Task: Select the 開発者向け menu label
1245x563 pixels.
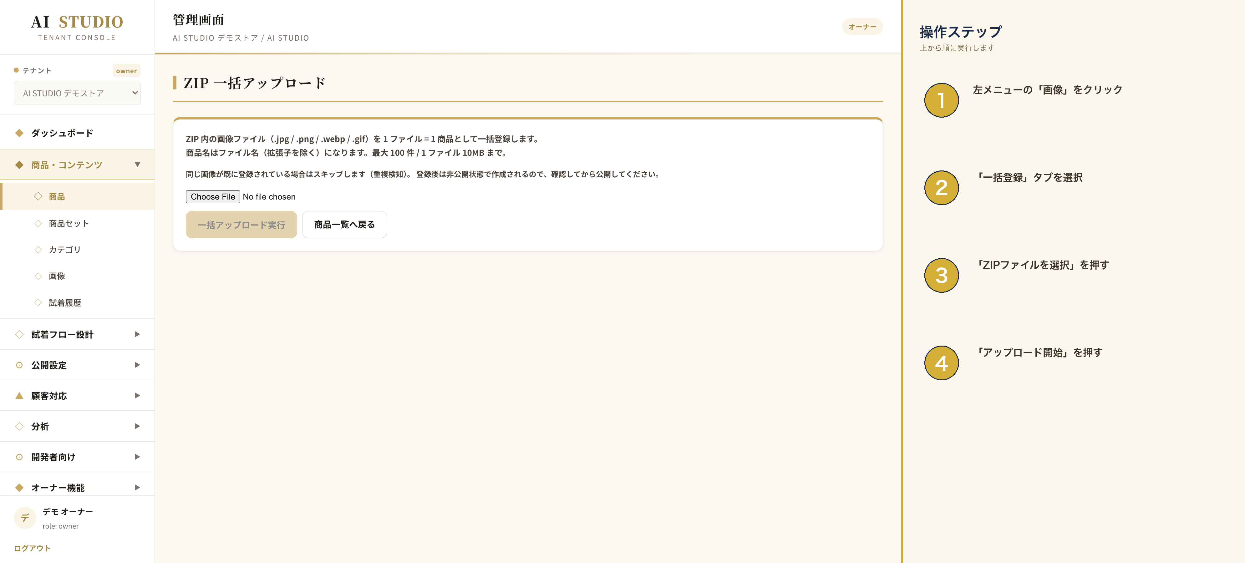Action: pos(53,457)
